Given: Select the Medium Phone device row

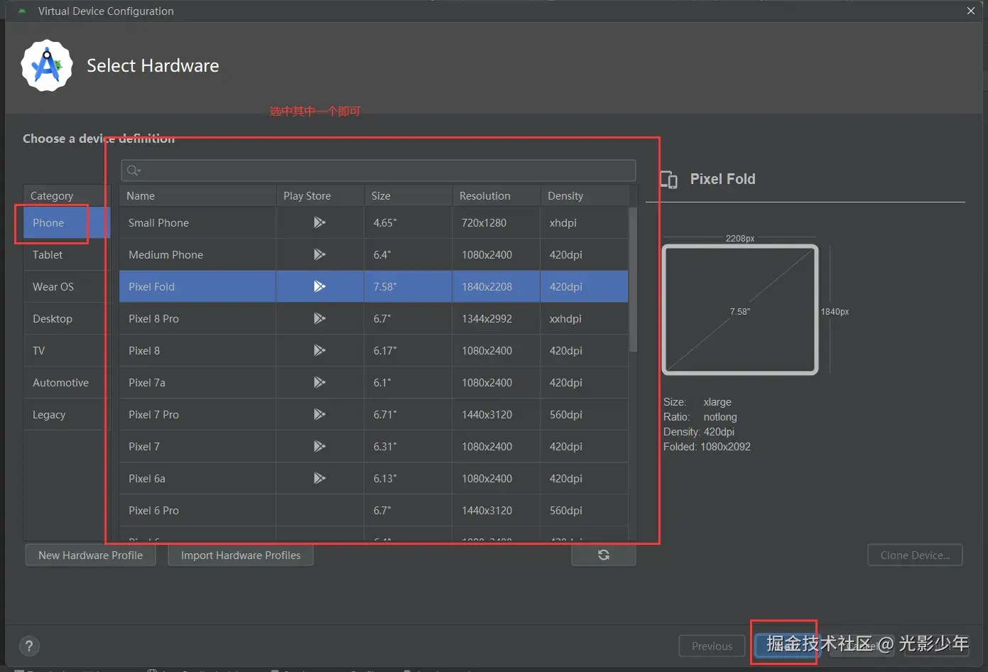Looking at the screenshot, I should click(374, 254).
